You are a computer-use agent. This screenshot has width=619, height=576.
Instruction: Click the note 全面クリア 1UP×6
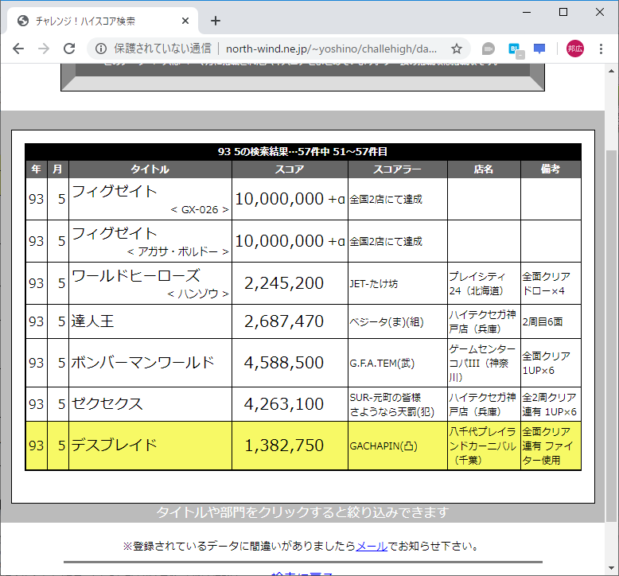pyautogui.click(x=546, y=364)
